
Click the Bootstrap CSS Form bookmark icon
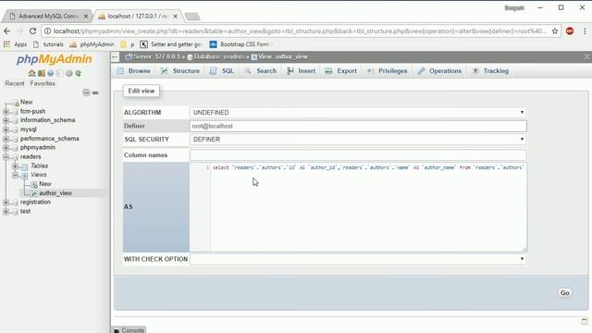pyautogui.click(x=213, y=44)
